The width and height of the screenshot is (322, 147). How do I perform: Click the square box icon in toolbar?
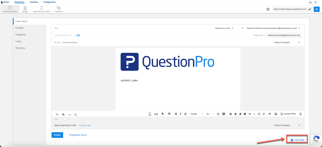coord(76,115)
